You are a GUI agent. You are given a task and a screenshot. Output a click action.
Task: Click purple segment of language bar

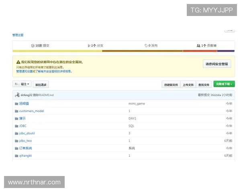226,51
